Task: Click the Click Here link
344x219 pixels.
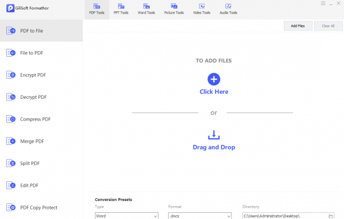Action: 214,92
